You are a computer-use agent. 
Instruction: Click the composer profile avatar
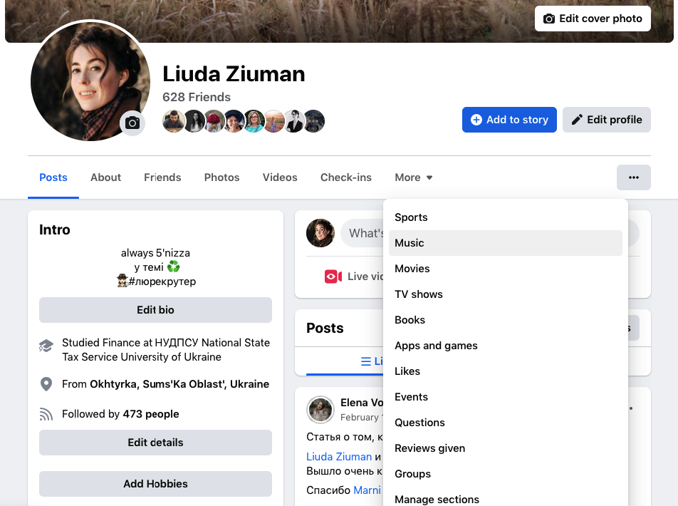[x=320, y=233]
